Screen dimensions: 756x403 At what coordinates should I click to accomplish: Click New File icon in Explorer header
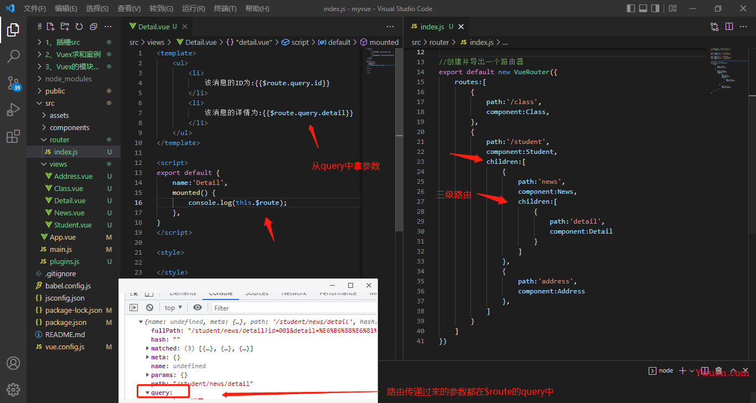pyautogui.click(x=50, y=27)
